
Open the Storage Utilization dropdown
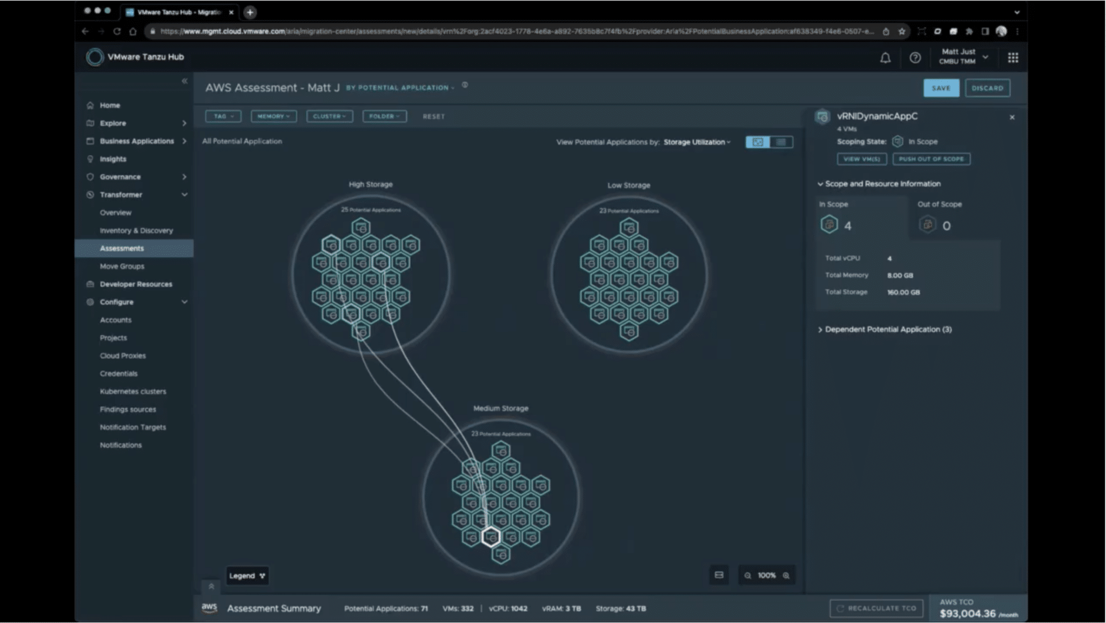(697, 142)
